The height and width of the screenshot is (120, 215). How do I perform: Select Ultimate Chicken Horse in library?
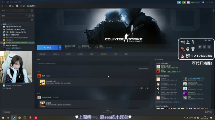[x=13, y=85]
